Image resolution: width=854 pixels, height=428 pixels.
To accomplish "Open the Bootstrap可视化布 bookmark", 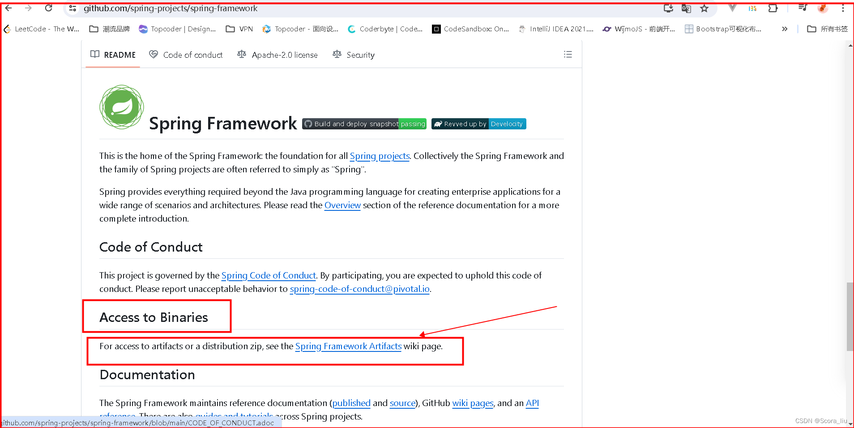I will pyautogui.click(x=723, y=29).
